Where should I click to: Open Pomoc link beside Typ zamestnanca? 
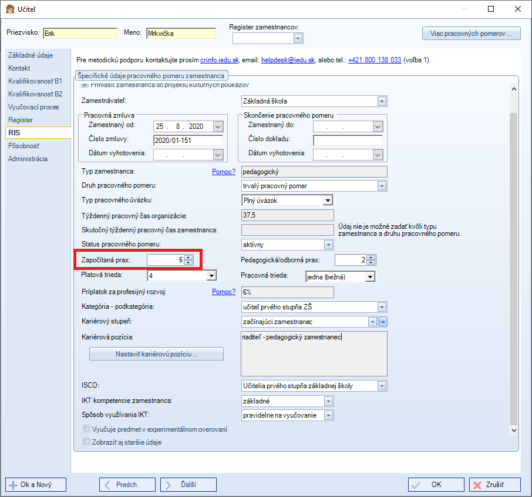(x=224, y=172)
